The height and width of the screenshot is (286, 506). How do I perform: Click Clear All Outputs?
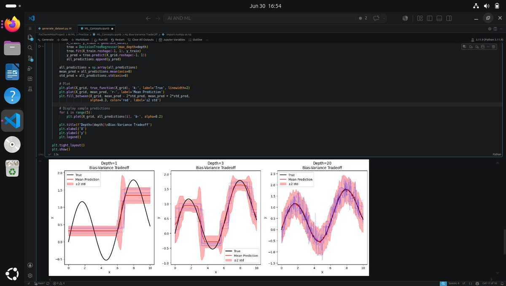point(141,40)
